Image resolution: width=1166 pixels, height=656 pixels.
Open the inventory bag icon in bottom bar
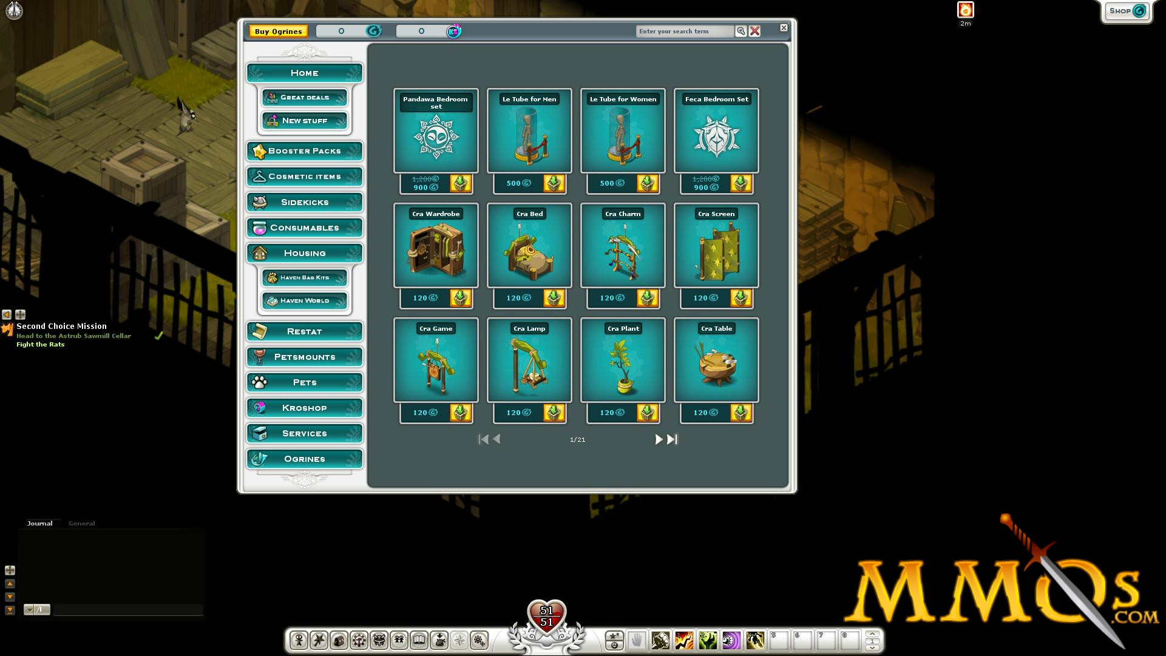tap(339, 640)
